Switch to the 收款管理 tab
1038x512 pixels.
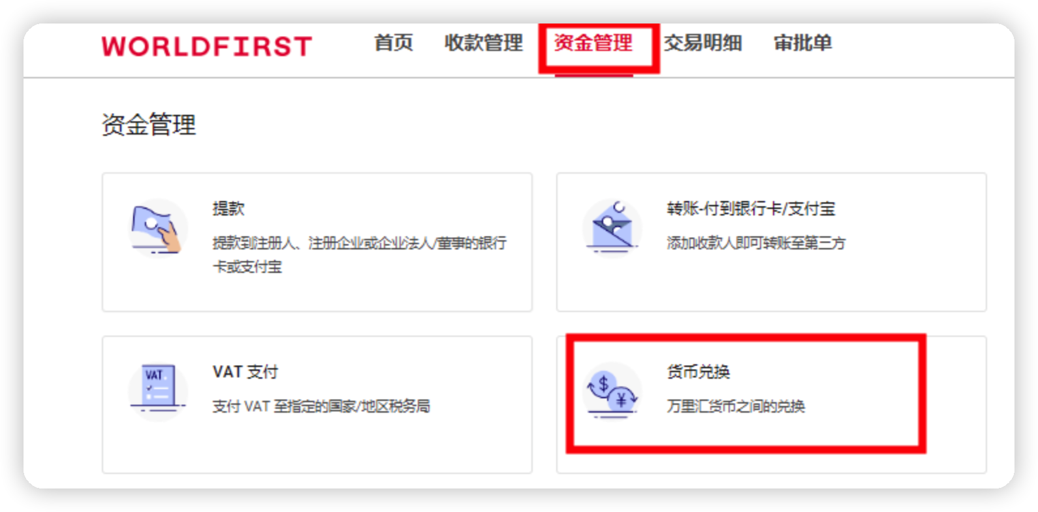(484, 43)
